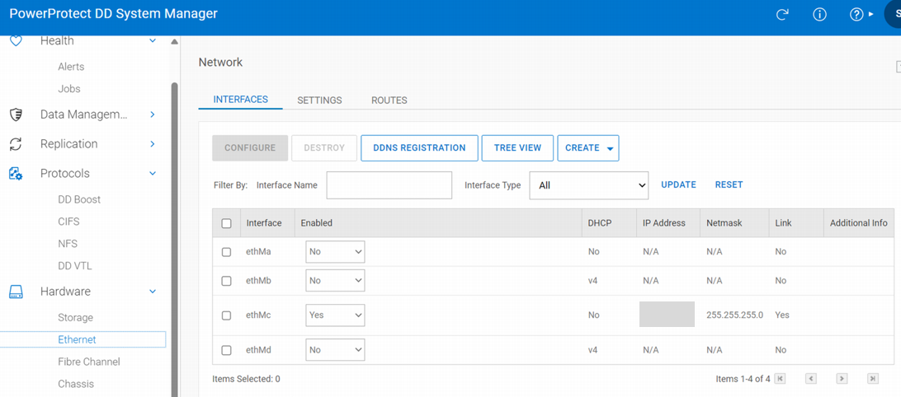
Task: Open CIFS in the sidebar
Action: tap(68, 222)
